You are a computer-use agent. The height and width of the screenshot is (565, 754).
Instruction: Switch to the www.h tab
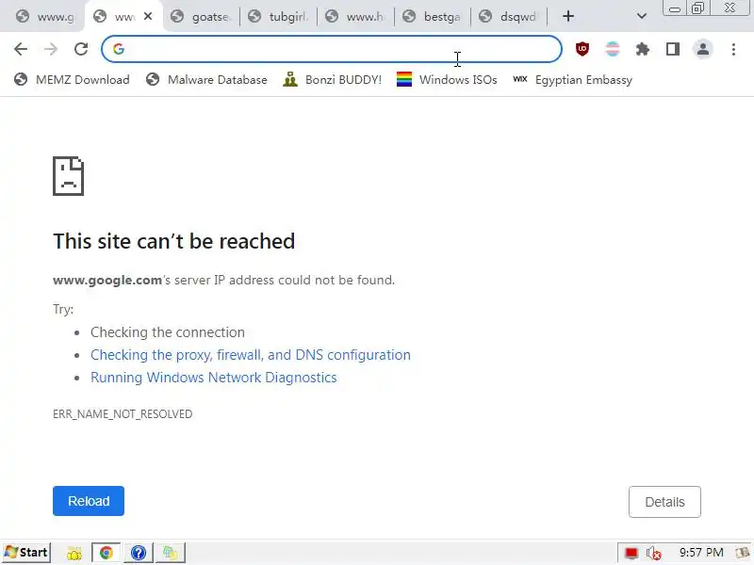(356, 17)
